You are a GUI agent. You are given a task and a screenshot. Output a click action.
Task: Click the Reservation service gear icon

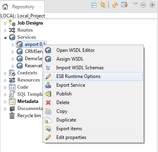point(20,66)
